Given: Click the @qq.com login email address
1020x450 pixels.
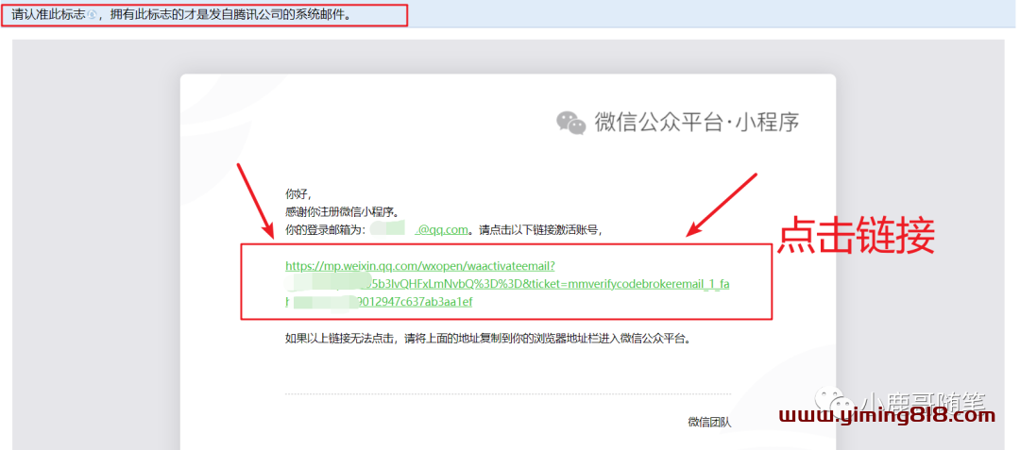Looking at the screenshot, I should click(x=443, y=229).
